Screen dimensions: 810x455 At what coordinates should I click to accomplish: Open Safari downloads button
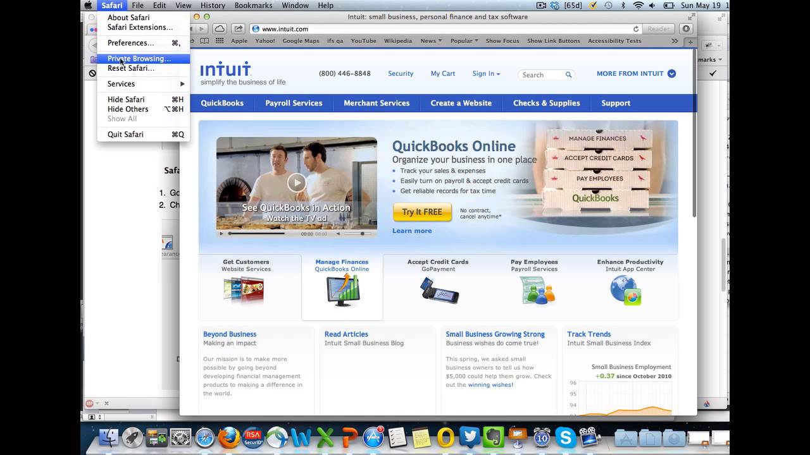click(687, 28)
